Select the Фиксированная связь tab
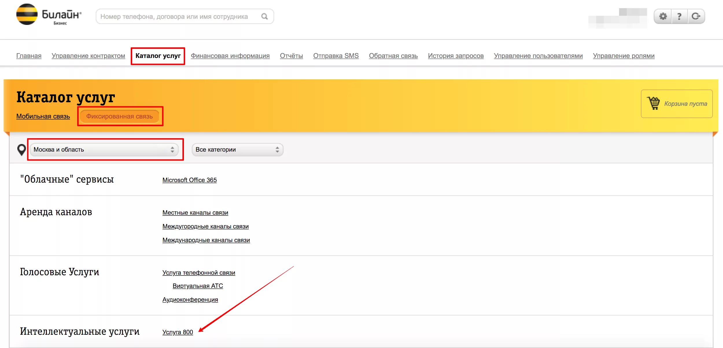The width and height of the screenshot is (723, 348). click(119, 116)
